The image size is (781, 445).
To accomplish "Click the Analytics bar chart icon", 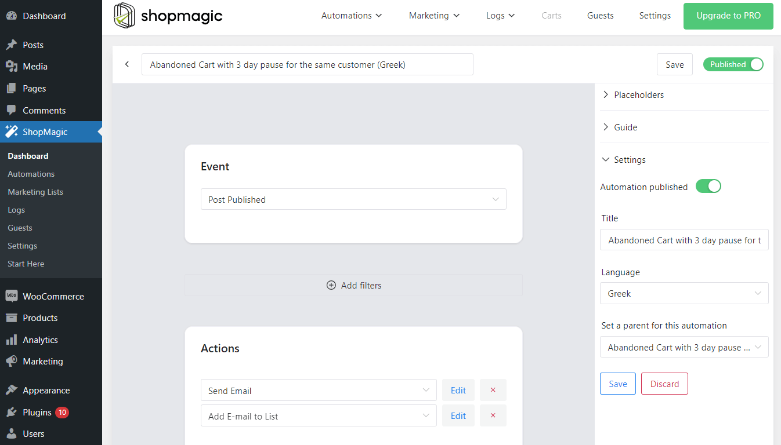I will (x=12, y=340).
